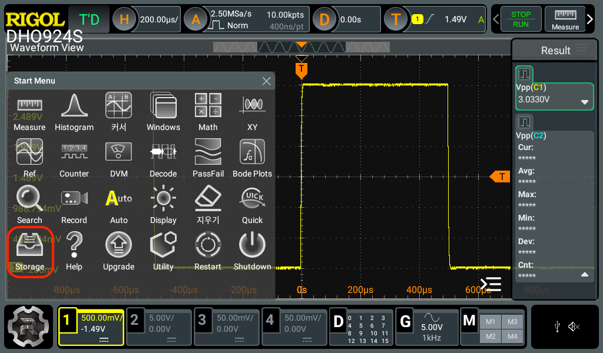Image resolution: width=603 pixels, height=353 pixels.
Task: Open the Bode Plots function
Action: 252,158
